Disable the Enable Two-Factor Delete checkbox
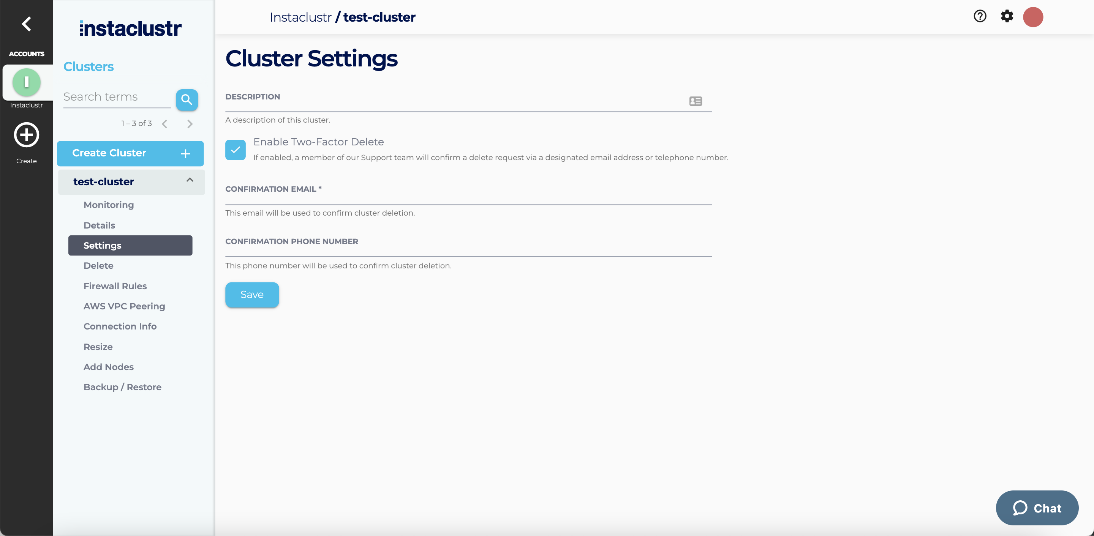 coord(235,150)
